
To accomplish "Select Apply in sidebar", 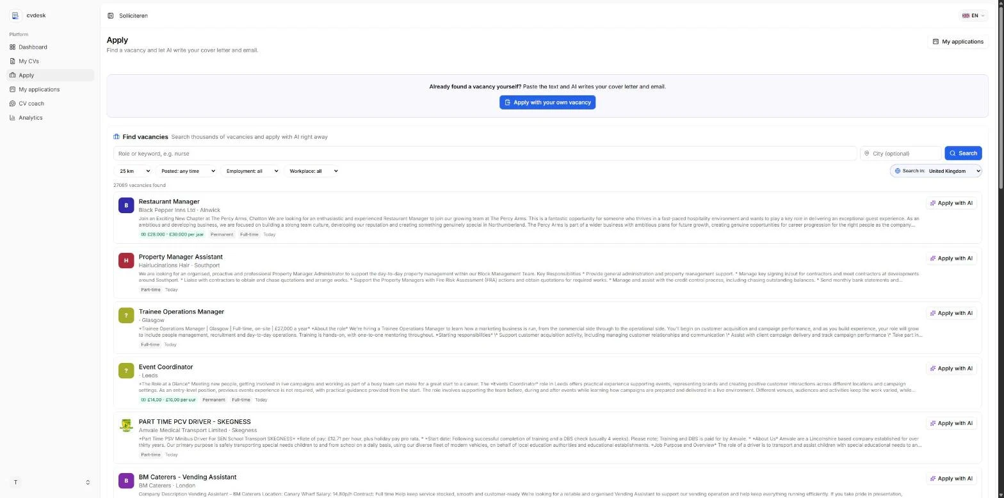I will pyautogui.click(x=51, y=76).
